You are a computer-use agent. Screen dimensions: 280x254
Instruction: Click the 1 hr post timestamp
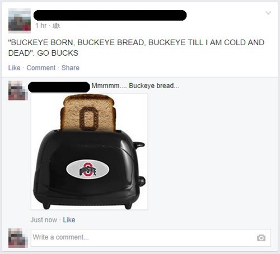coord(41,26)
